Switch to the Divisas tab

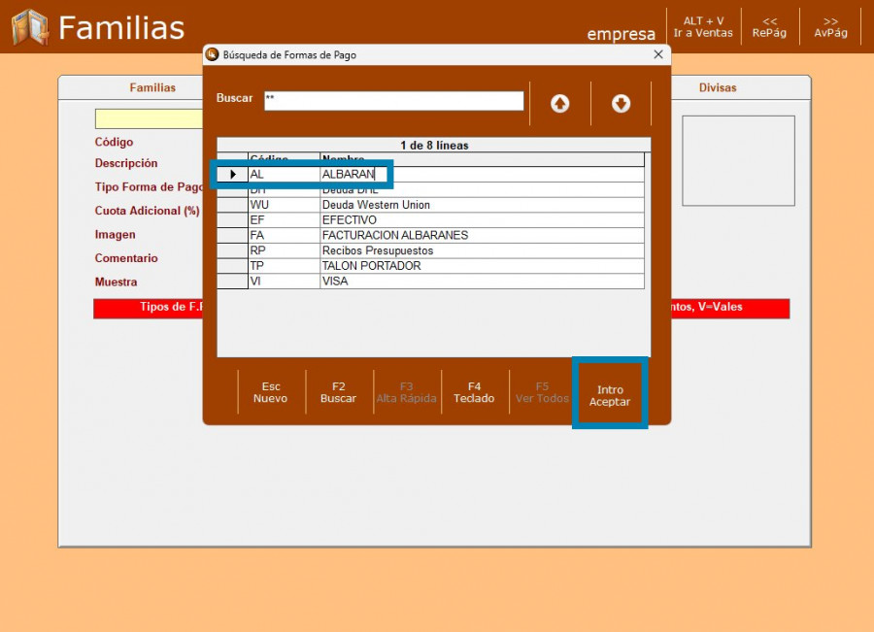pyautogui.click(x=718, y=88)
